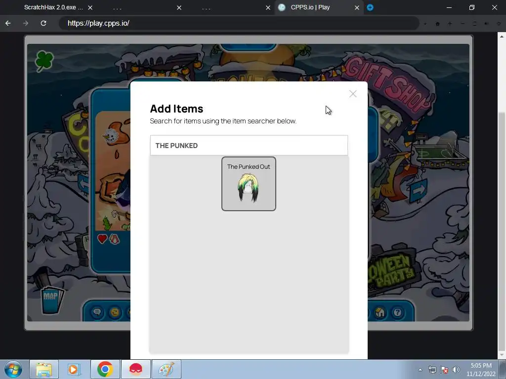This screenshot has width=506, height=379.
Task: Switch to the CPPS.io | Play tab
Action: [310, 7]
